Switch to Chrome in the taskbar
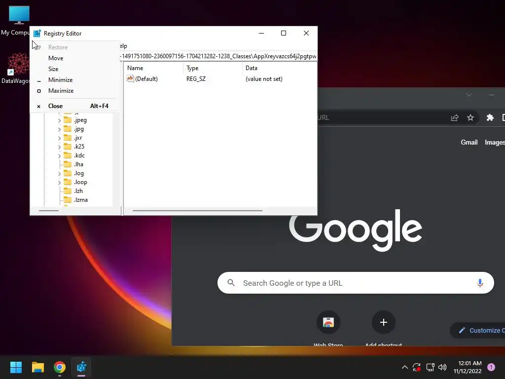 point(60,367)
